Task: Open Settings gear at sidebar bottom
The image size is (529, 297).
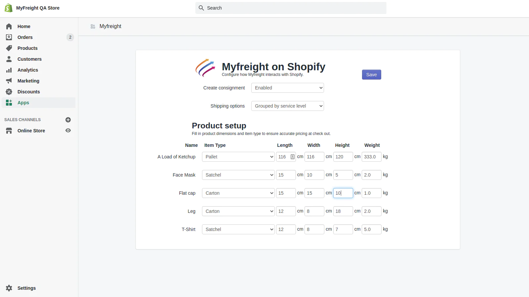Action: (x=9, y=288)
